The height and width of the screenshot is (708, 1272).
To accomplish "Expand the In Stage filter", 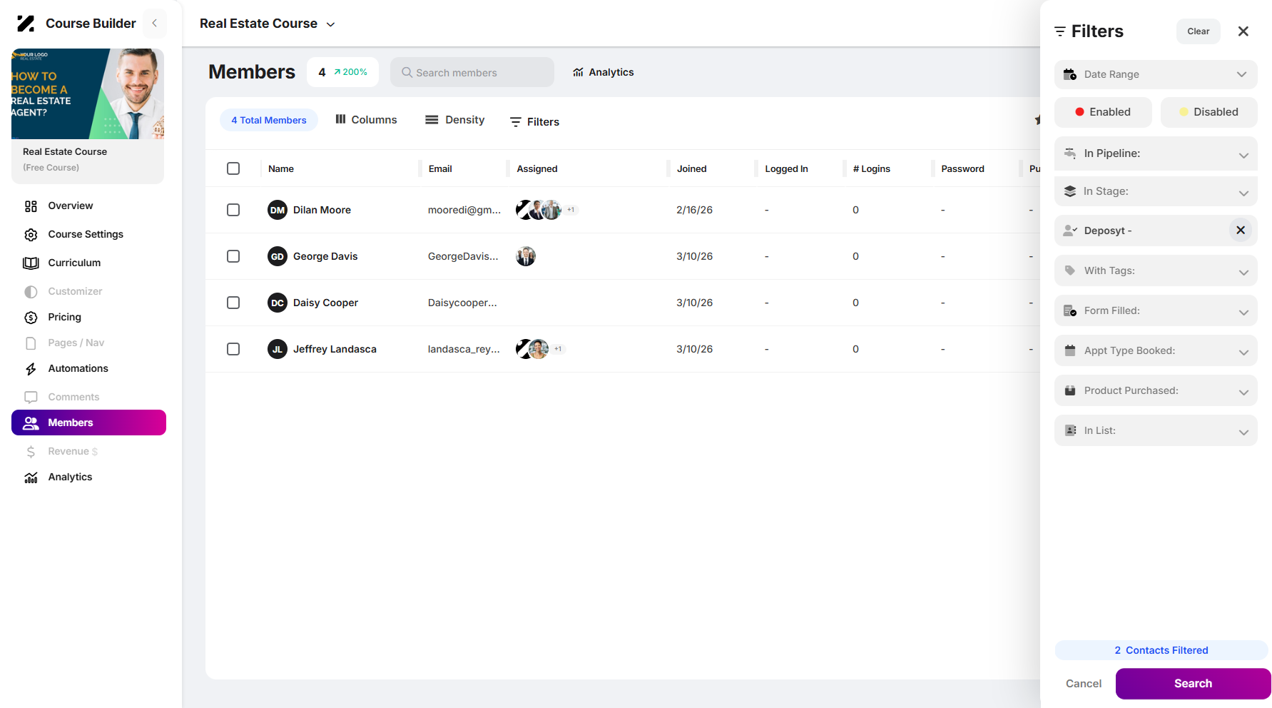I will pyautogui.click(x=1156, y=191).
